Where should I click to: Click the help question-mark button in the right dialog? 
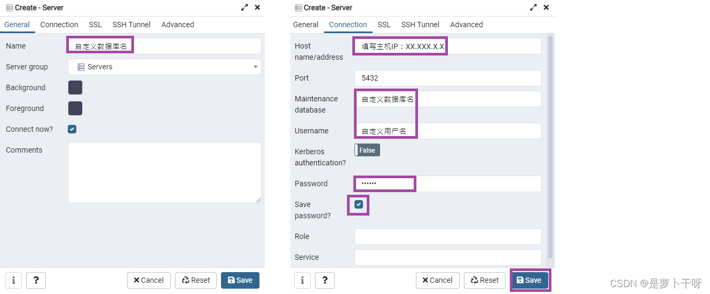point(325,280)
